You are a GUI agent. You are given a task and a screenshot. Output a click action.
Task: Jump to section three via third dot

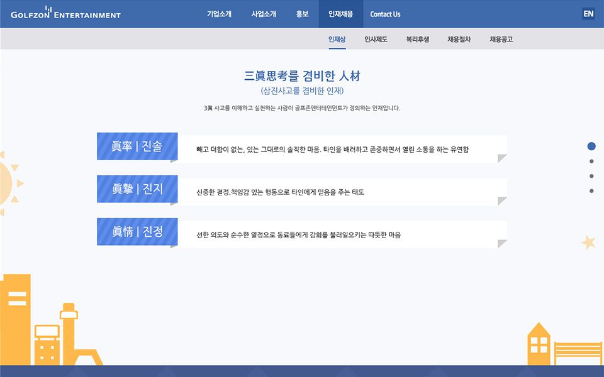point(591,176)
